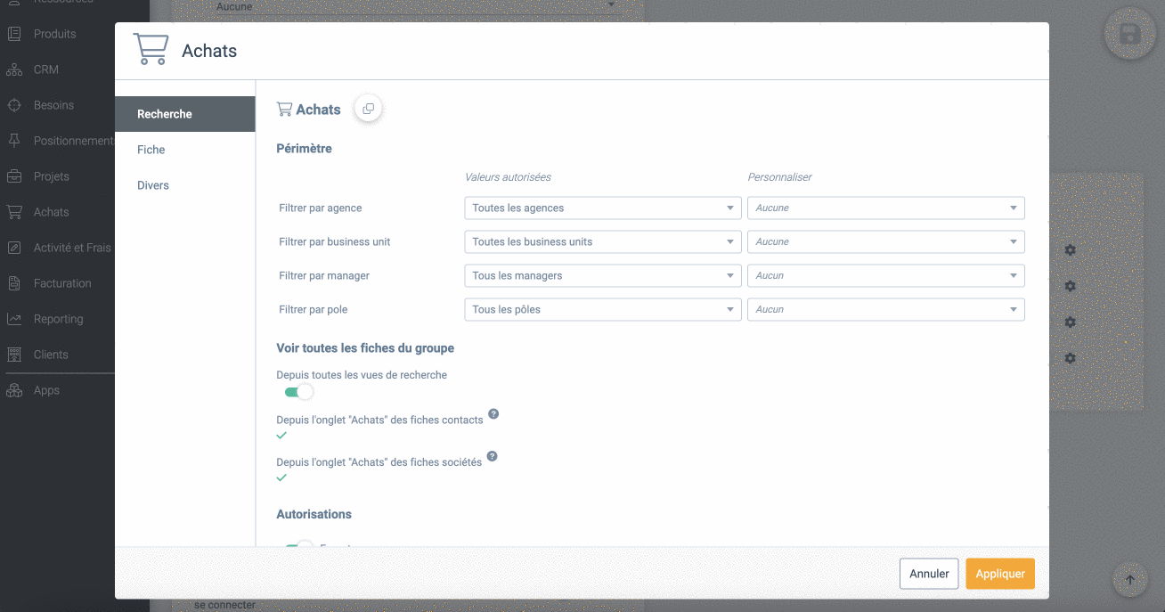
Task: Click the Apps cubes icon
Action: point(14,390)
